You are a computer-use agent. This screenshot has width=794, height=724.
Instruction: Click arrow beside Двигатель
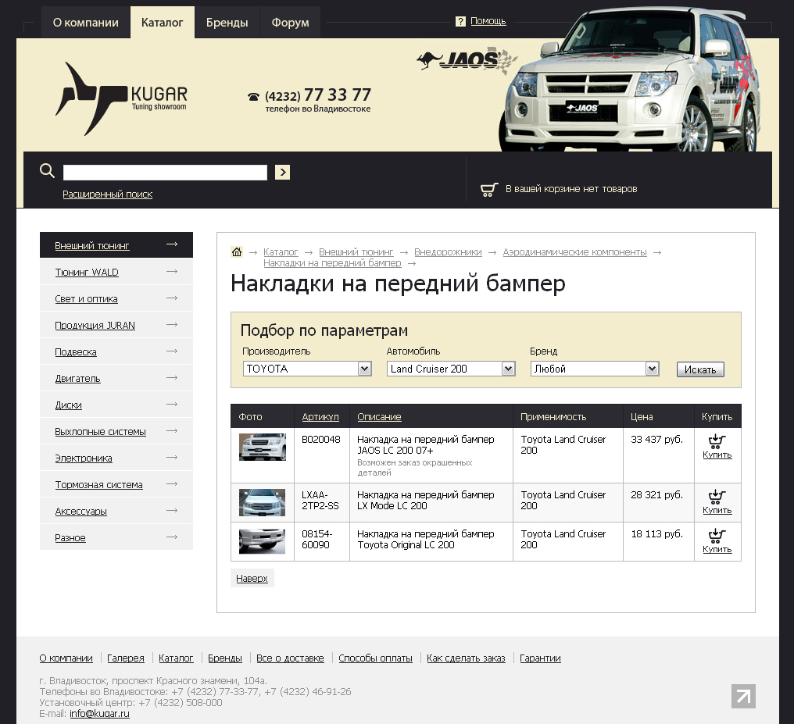(x=172, y=377)
